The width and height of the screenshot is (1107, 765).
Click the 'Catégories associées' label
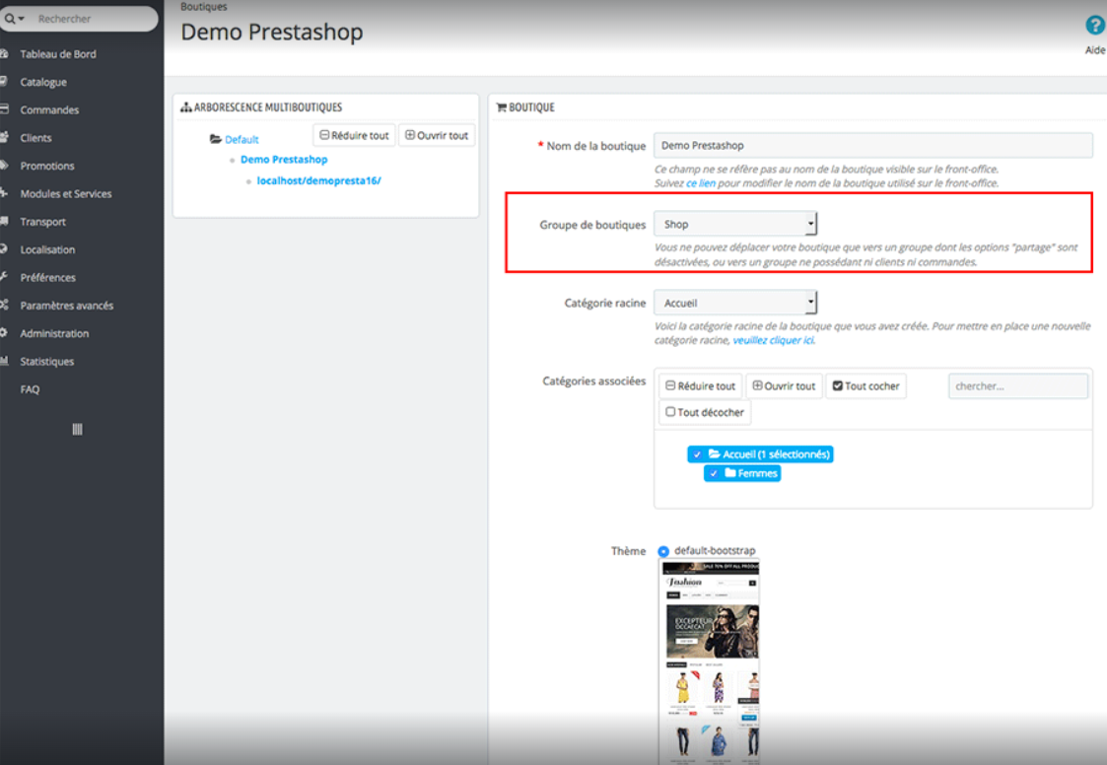tap(593, 382)
